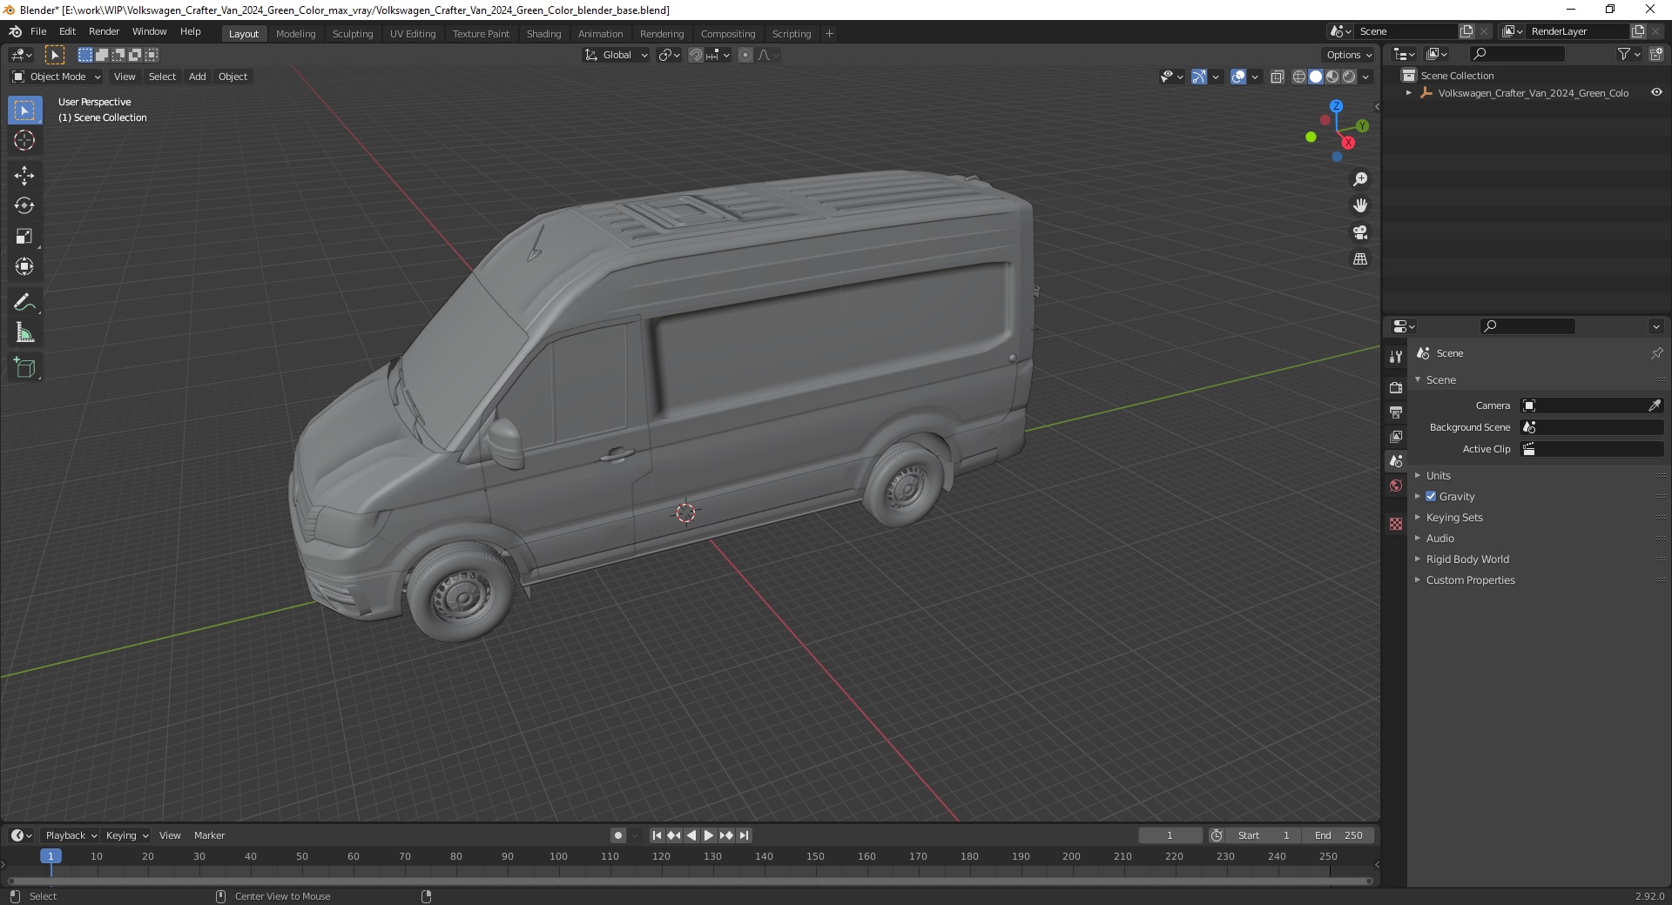This screenshot has width=1672, height=905.
Task: Select the Move tool
Action: 24,176
